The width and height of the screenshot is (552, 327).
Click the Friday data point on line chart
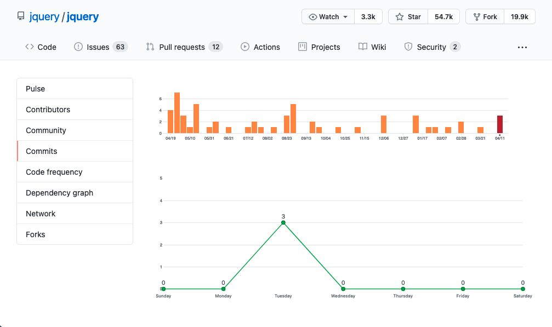(463, 289)
